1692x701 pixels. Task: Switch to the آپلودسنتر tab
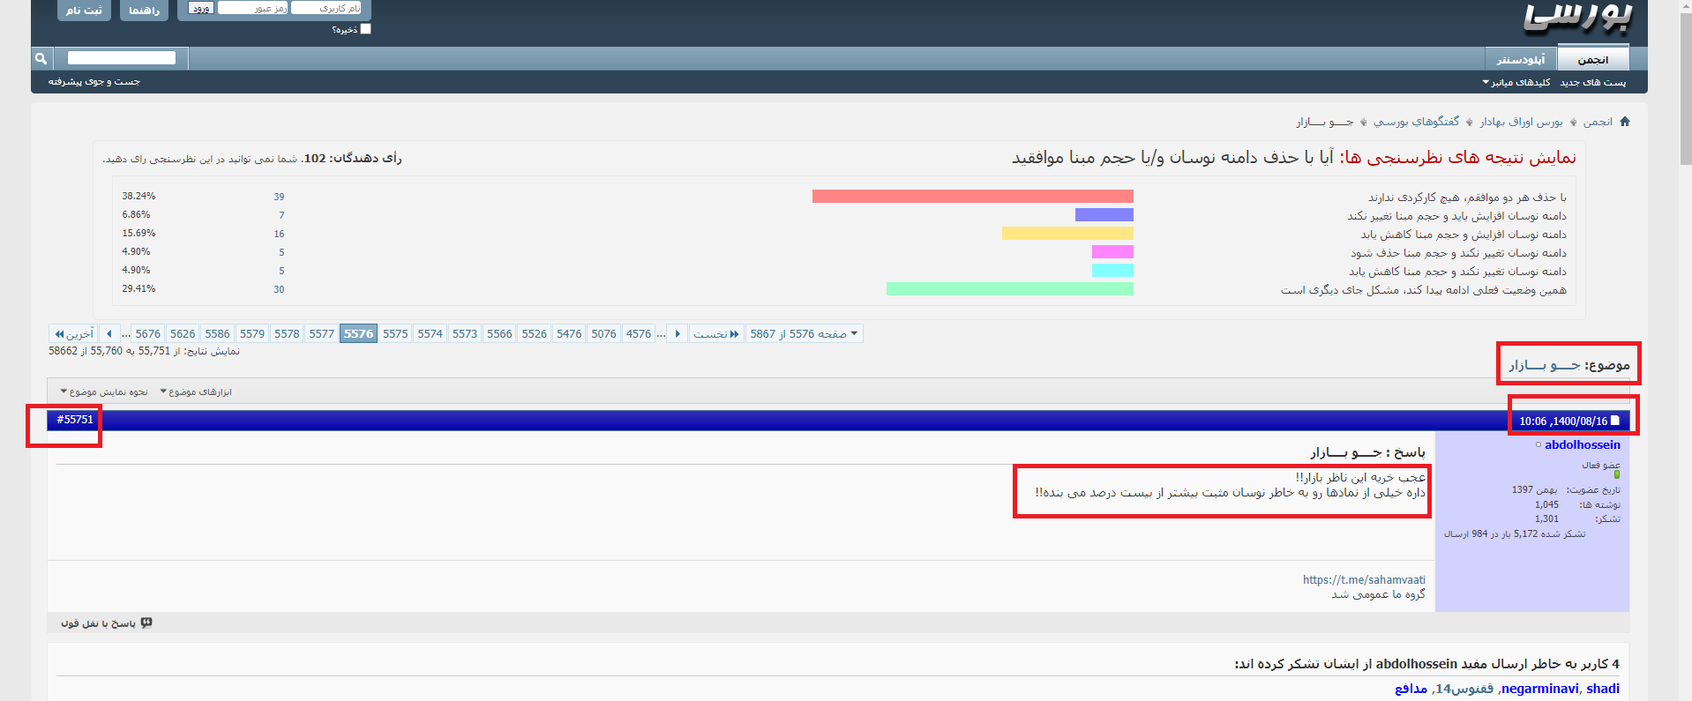1521,59
